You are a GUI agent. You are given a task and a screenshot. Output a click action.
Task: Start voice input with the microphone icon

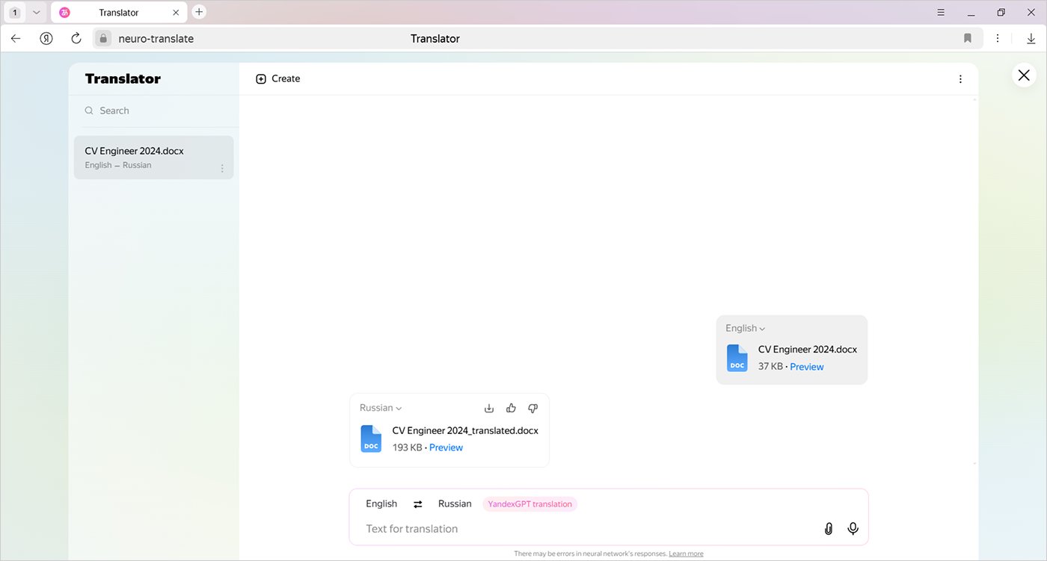pyautogui.click(x=853, y=529)
